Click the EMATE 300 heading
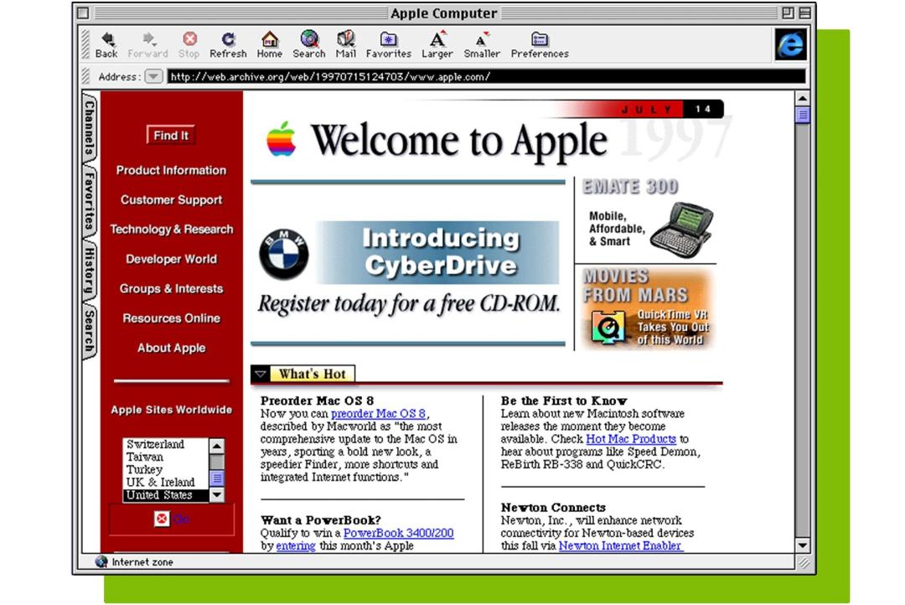The width and height of the screenshot is (905, 605). (x=629, y=187)
